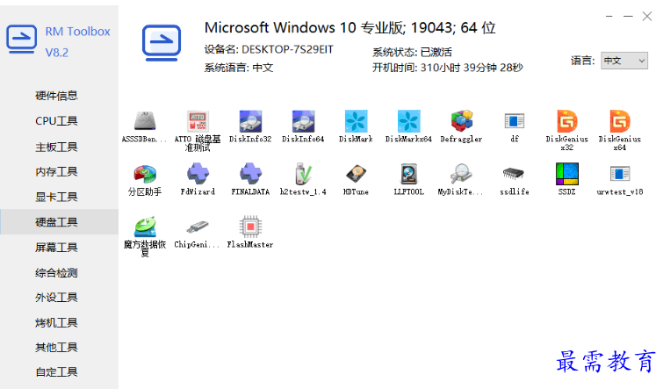Click 系统状态: 已激活 text
Image resolution: width=663 pixels, height=389 pixels.
[412, 53]
